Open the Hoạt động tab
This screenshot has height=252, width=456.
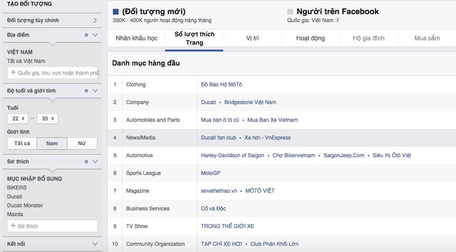click(311, 38)
